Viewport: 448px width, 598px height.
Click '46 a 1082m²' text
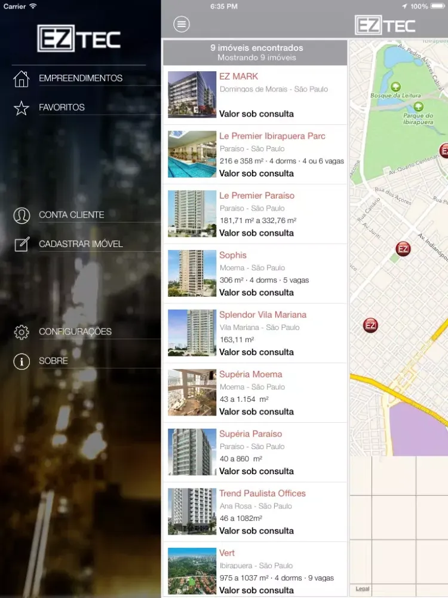point(241,518)
